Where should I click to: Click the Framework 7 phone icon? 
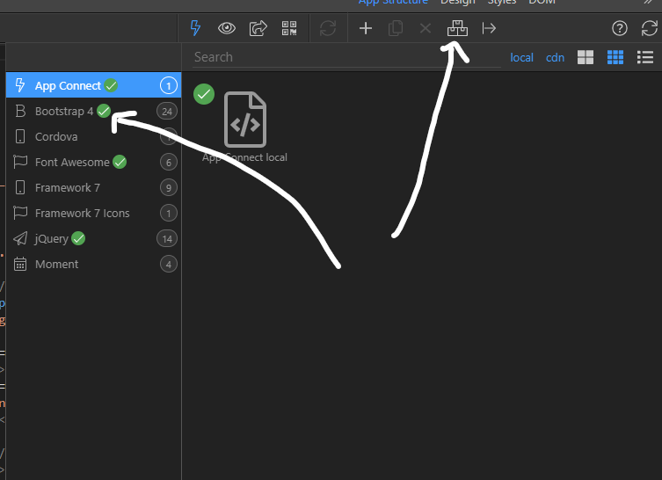[x=20, y=187]
